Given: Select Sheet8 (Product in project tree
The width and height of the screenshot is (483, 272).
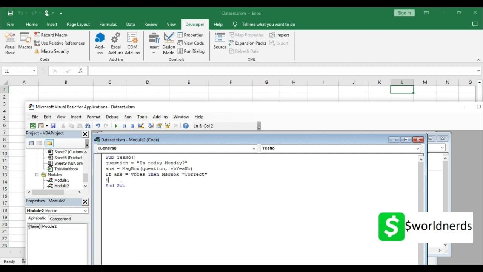Looking at the screenshot, I should click(x=65, y=158).
